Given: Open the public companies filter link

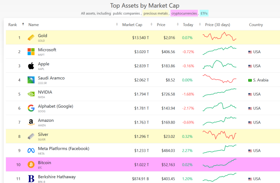Looking at the screenshot, I should point(126,13).
